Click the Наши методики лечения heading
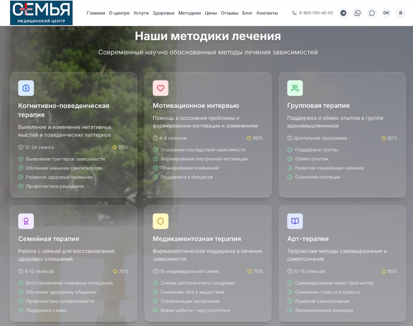Screen dimensions: 413x326 pos(208,36)
